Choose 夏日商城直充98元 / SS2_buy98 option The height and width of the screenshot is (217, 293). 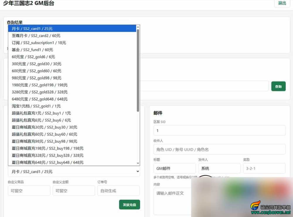click(72, 141)
